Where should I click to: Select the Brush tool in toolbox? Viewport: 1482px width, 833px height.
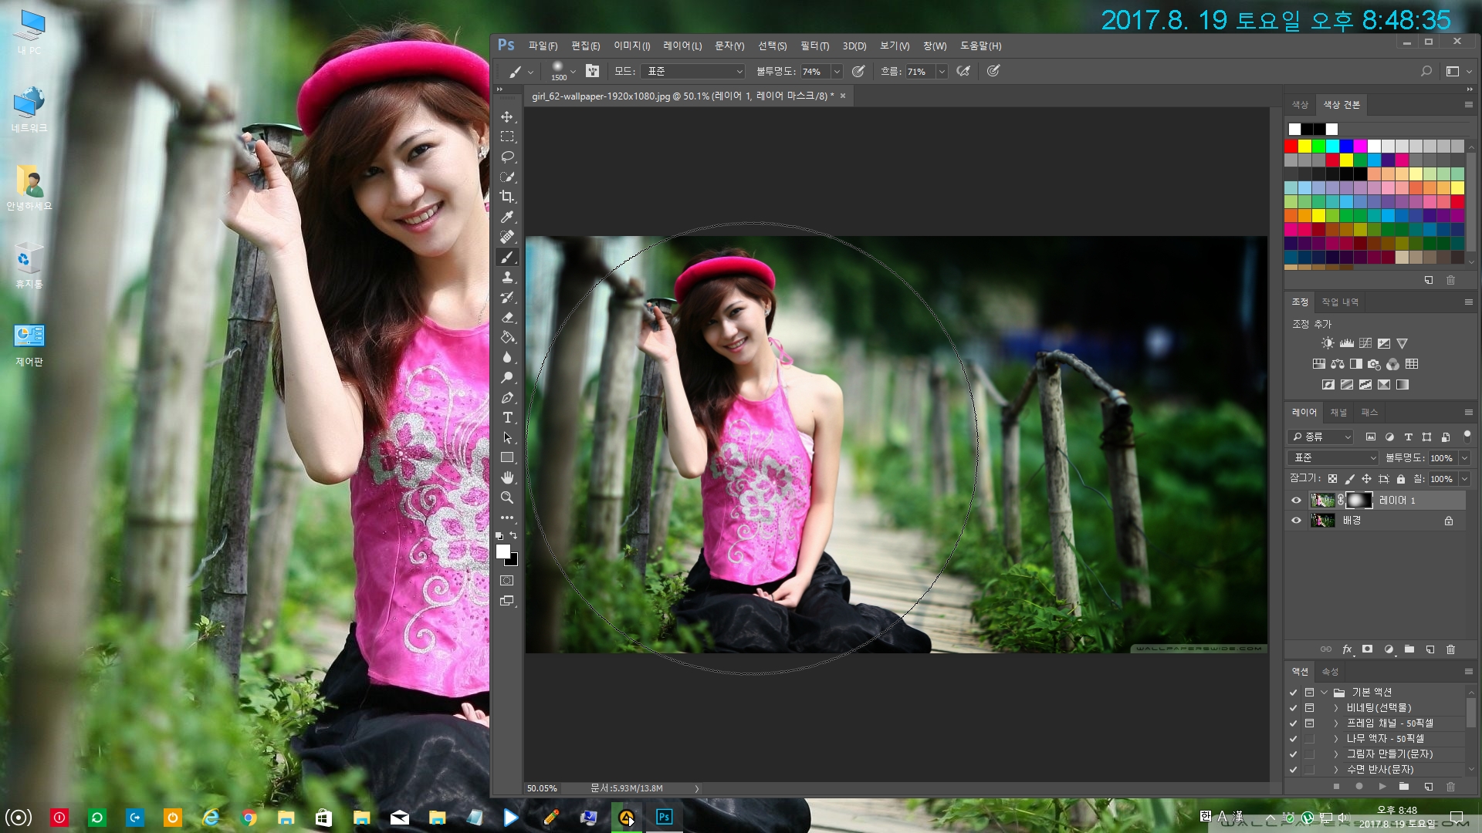[507, 257]
